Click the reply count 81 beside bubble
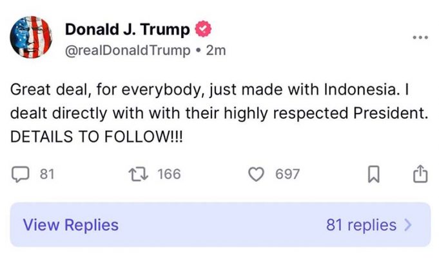Image resolution: width=439 pixels, height=258 pixels. pos(46,174)
